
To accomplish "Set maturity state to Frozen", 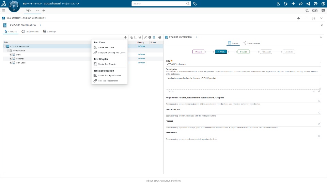I will 243,52.
